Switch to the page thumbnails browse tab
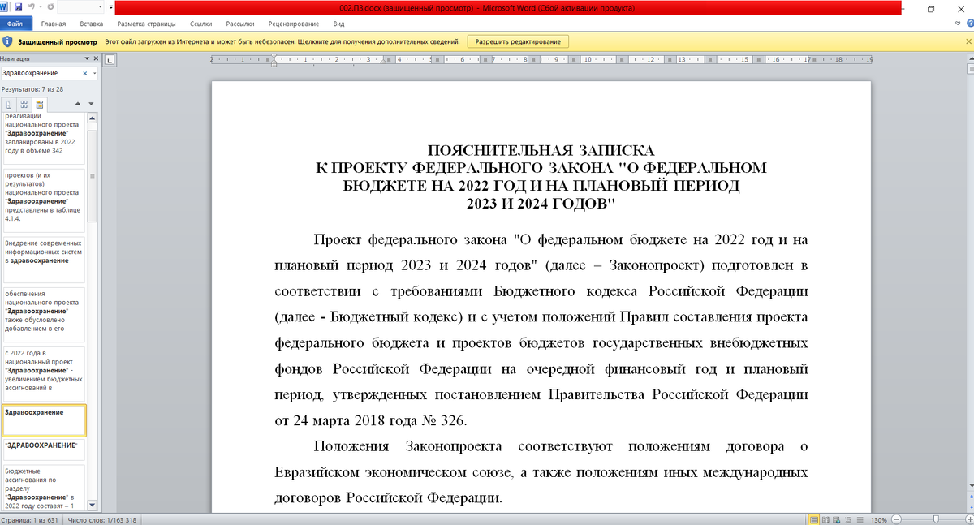The image size is (974, 525). click(24, 105)
